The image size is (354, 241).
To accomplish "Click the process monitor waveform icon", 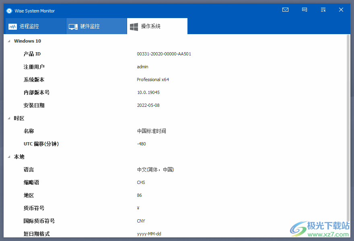I will point(12,27).
